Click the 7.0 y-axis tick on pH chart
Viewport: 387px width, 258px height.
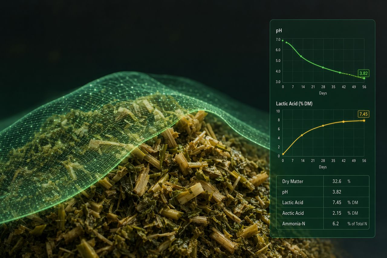coord(278,40)
